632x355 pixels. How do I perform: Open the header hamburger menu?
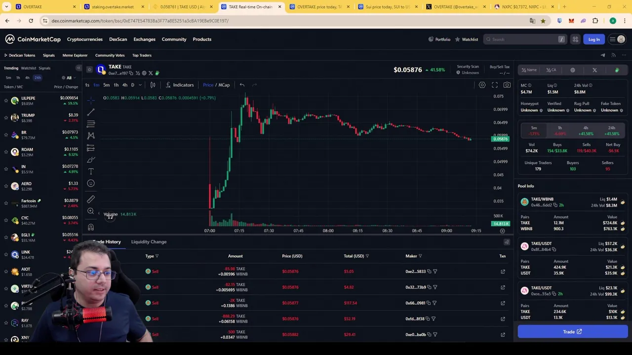point(612,39)
